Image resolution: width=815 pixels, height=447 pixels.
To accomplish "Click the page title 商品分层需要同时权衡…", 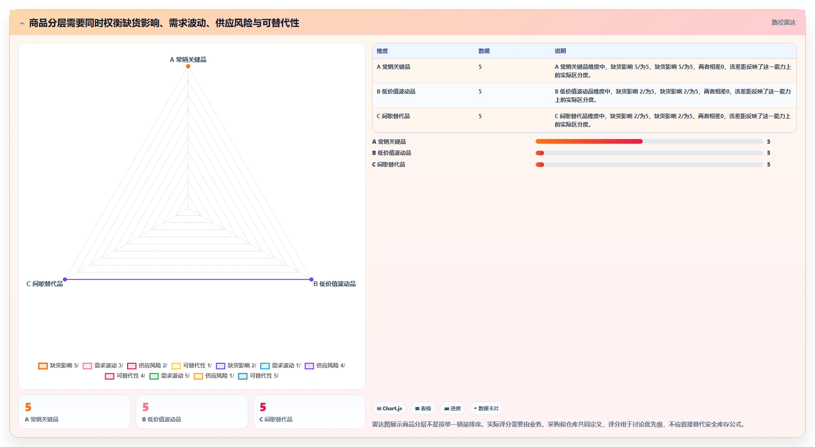I will tap(164, 23).
